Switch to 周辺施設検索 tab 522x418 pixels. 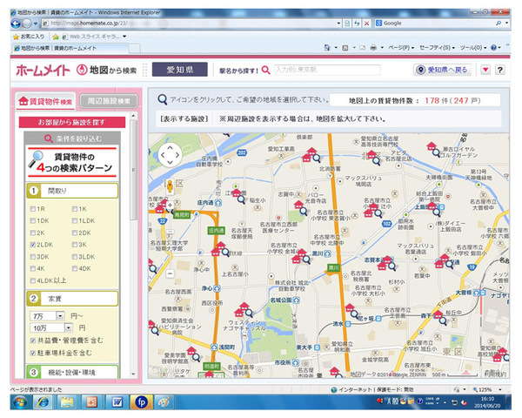click(x=109, y=101)
